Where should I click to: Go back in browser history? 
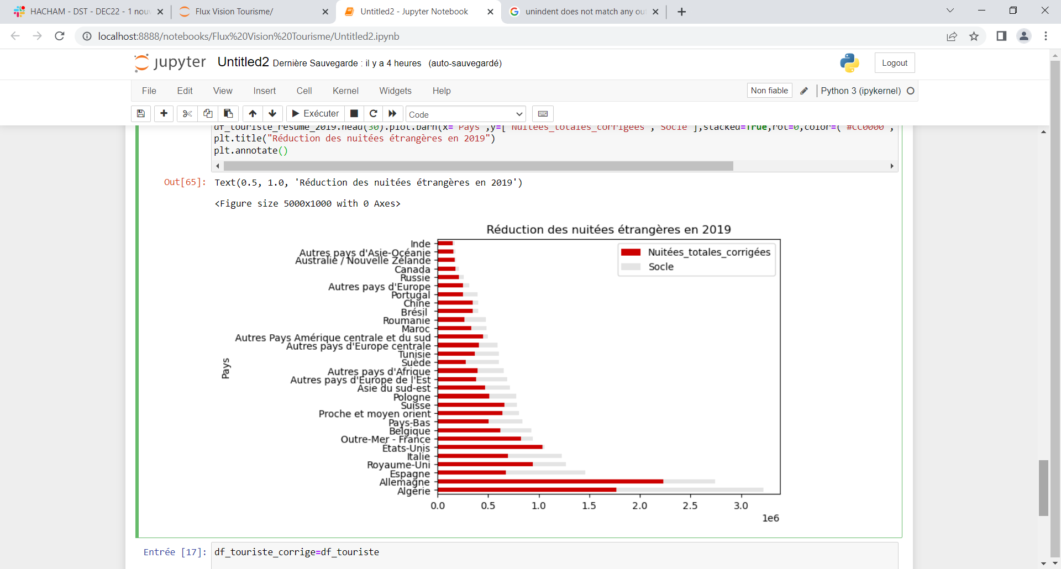15,36
